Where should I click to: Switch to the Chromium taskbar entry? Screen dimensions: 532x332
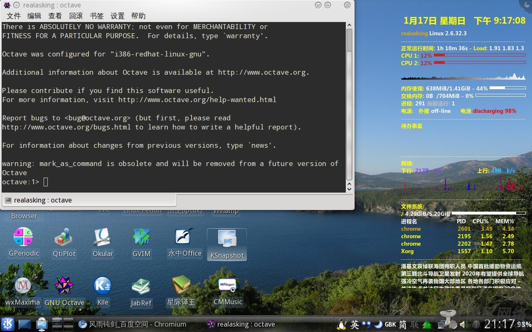[x=139, y=324]
